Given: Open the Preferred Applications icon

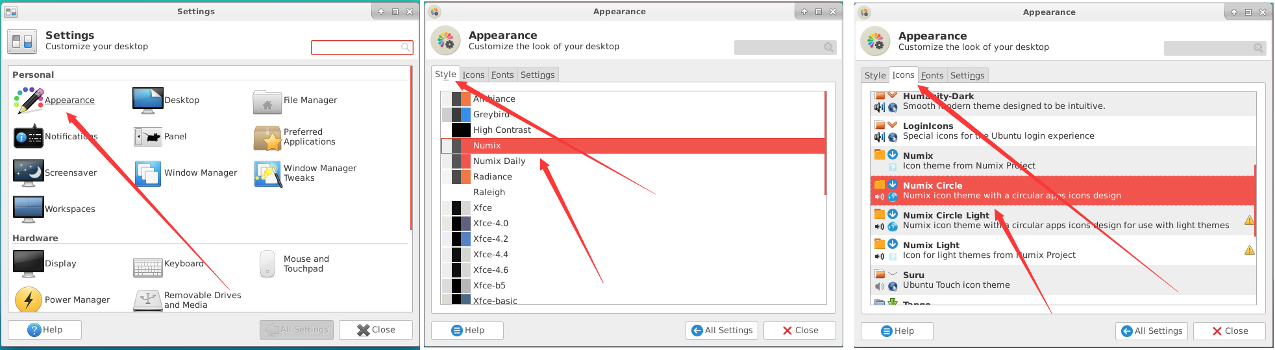Looking at the screenshot, I should (267, 137).
